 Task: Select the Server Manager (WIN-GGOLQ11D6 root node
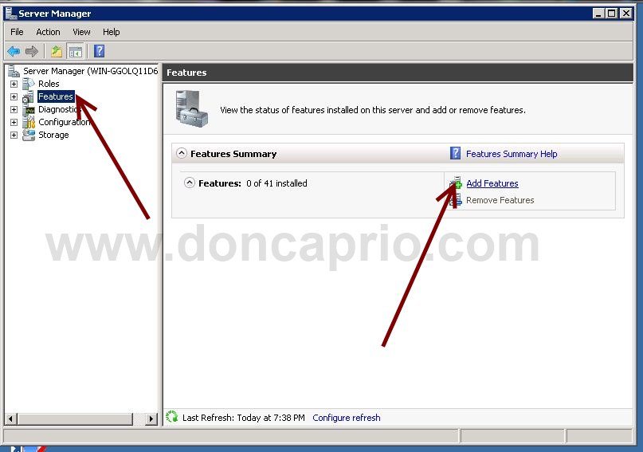tap(90, 71)
